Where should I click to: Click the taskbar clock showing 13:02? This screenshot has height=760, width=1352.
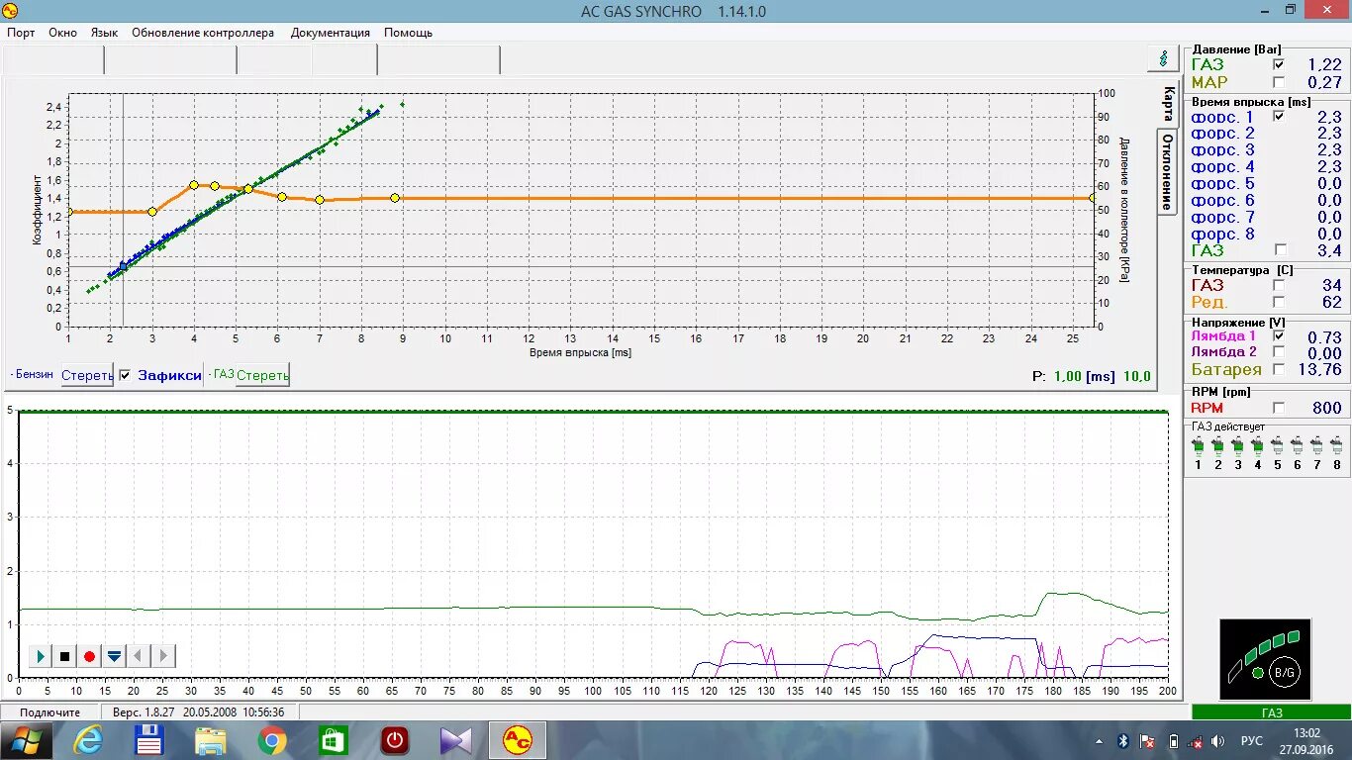[1306, 732]
